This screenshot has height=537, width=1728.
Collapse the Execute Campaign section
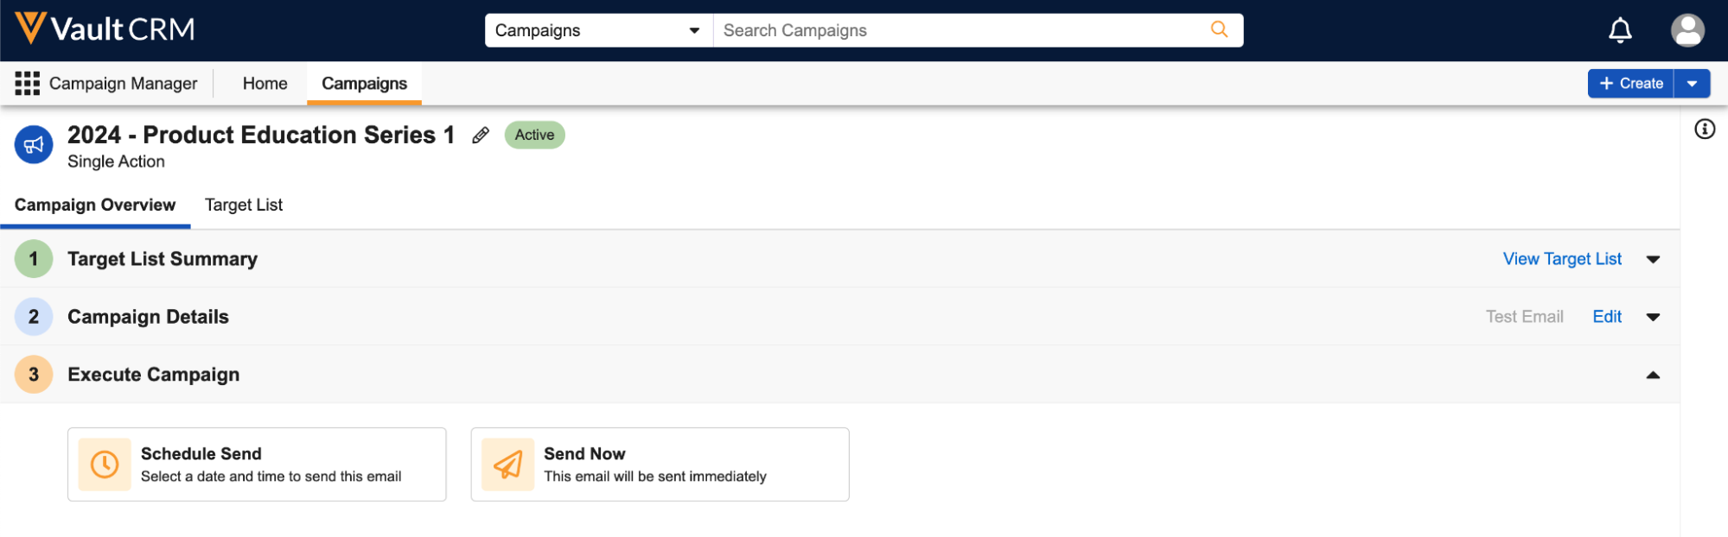[1653, 375]
